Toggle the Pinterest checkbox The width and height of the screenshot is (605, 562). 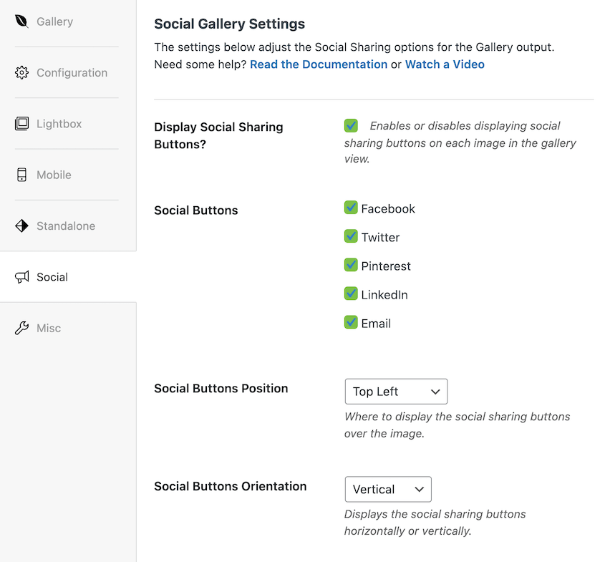coord(351,266)
